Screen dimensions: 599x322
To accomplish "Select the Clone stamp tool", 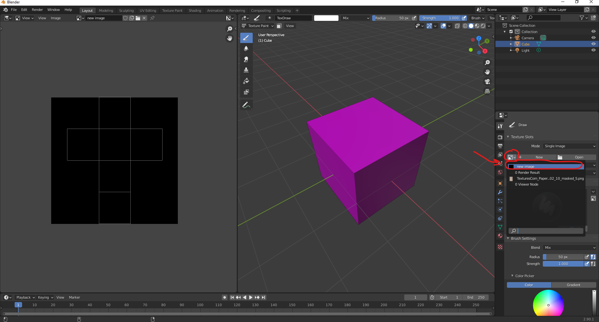I will [246, 70].
